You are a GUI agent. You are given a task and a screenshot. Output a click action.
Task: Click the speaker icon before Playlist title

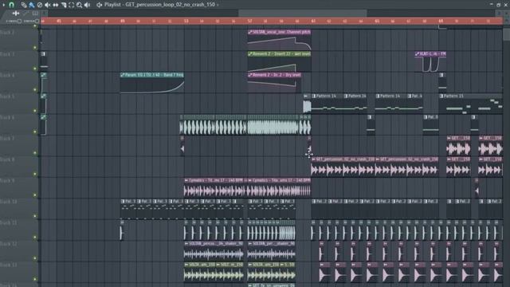[99, 5]
